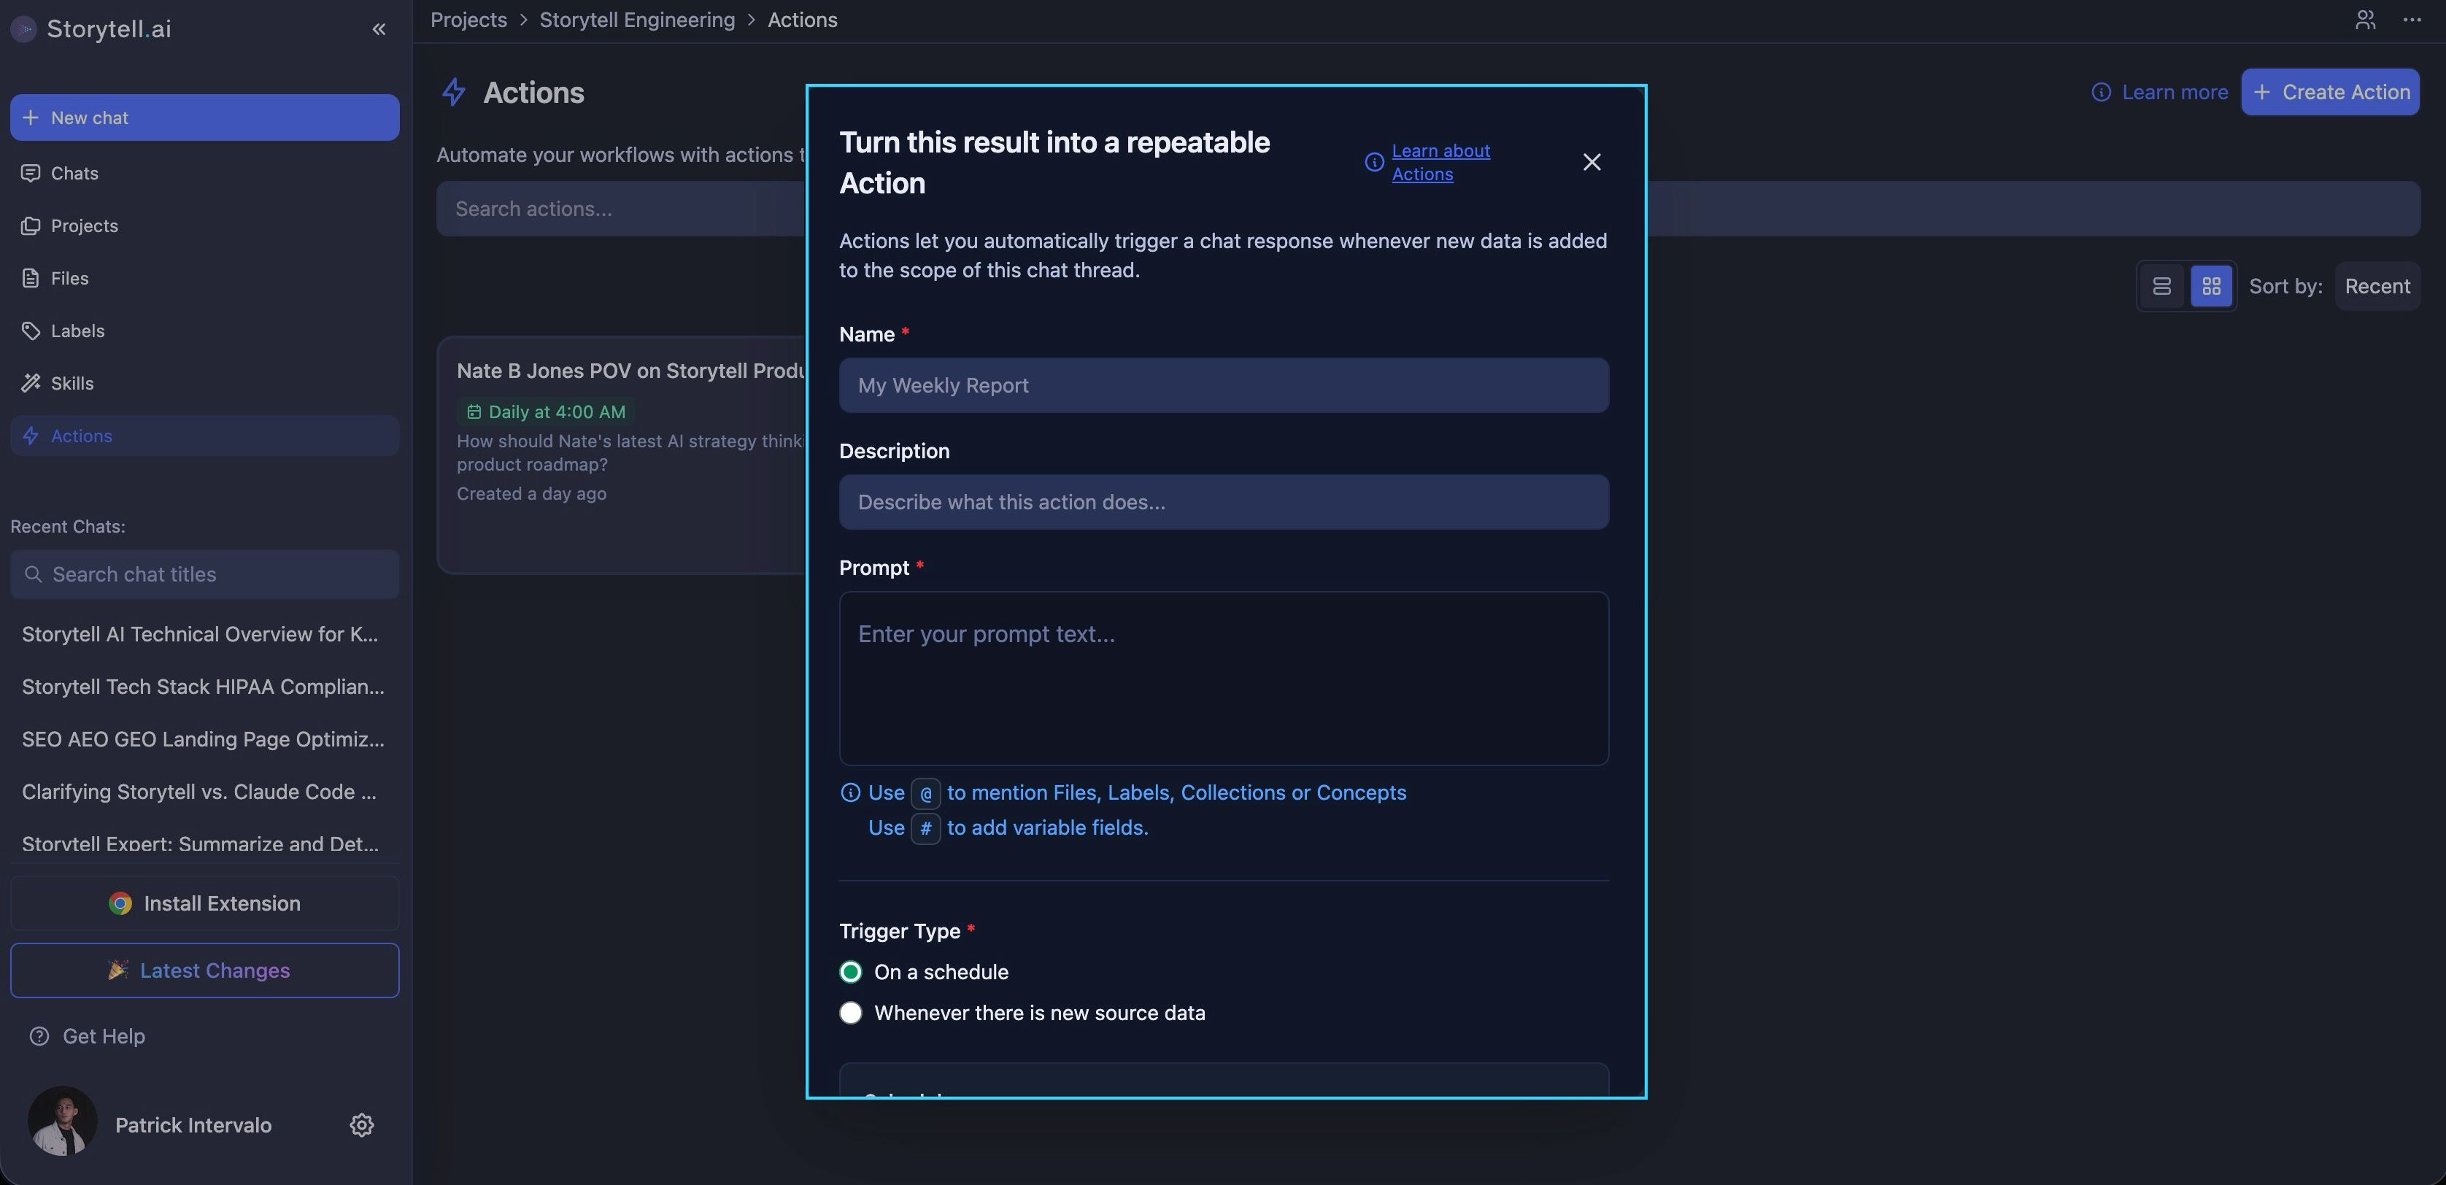Viewport: 2446px width, 1185px height.
Task: Open the three-dot more options menu
Action: click(2412, 20)
